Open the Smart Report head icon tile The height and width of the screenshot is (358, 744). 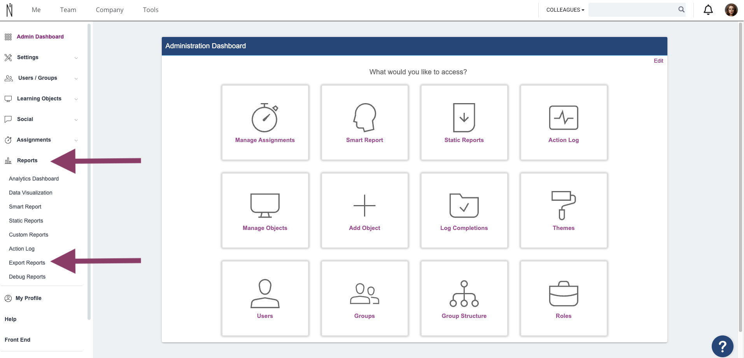click(x=364, y=123)
